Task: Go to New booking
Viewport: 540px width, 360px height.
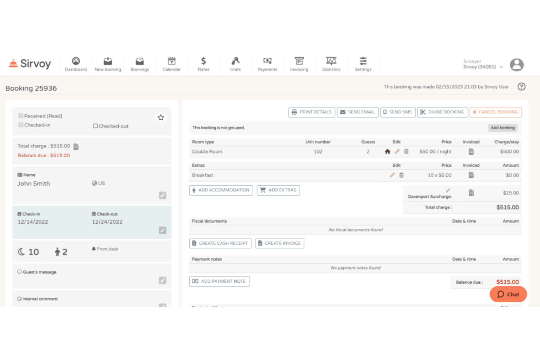Action: tap(108, 64)
